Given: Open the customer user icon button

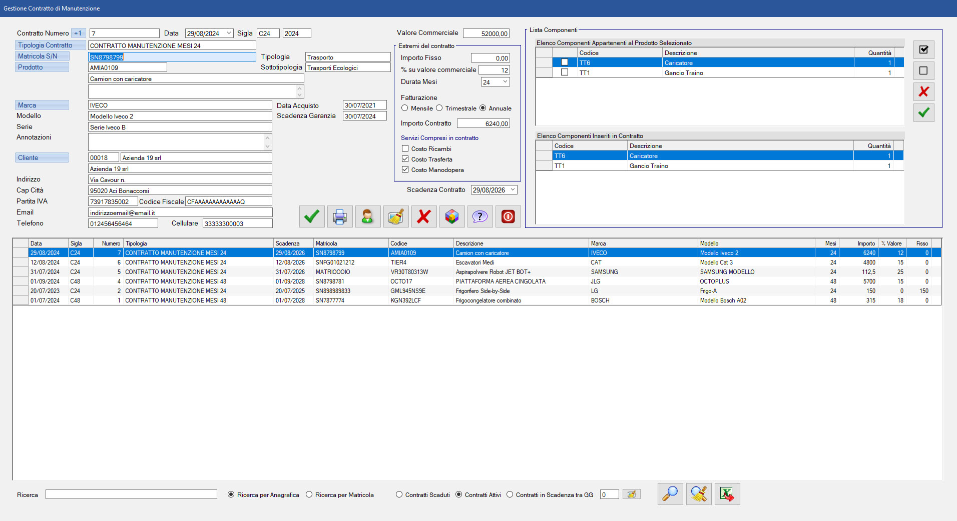Looking at the screenshot, I should click(368, 216).
